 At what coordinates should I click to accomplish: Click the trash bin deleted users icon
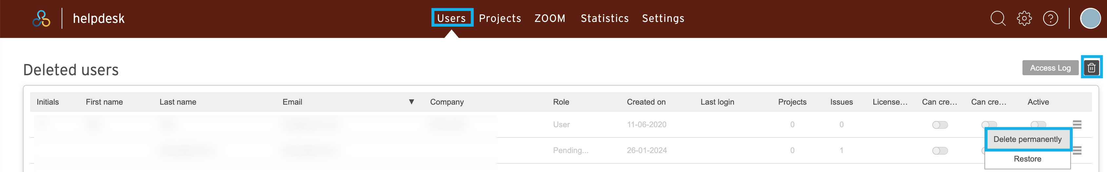click(x=1092, y=68)
